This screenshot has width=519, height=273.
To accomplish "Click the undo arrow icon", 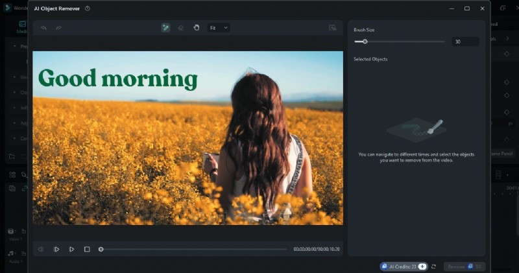I will pyautogui.click(x=43, y=28).
